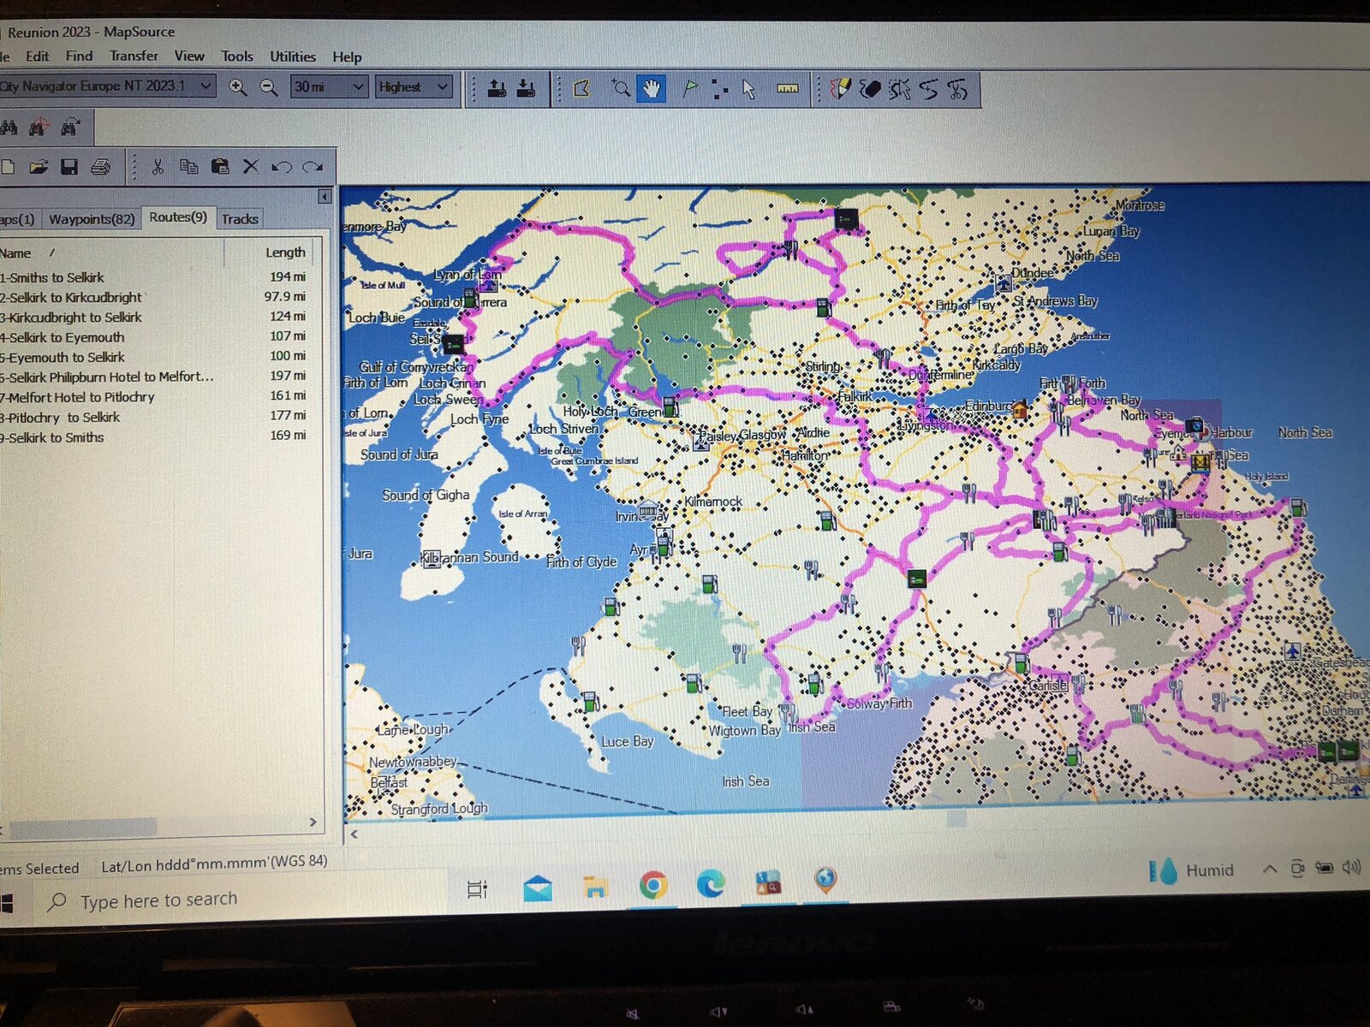Screen dimensions: 1370x1027
Task: Select the Selection arrow tool
Action: click(749, 89)
